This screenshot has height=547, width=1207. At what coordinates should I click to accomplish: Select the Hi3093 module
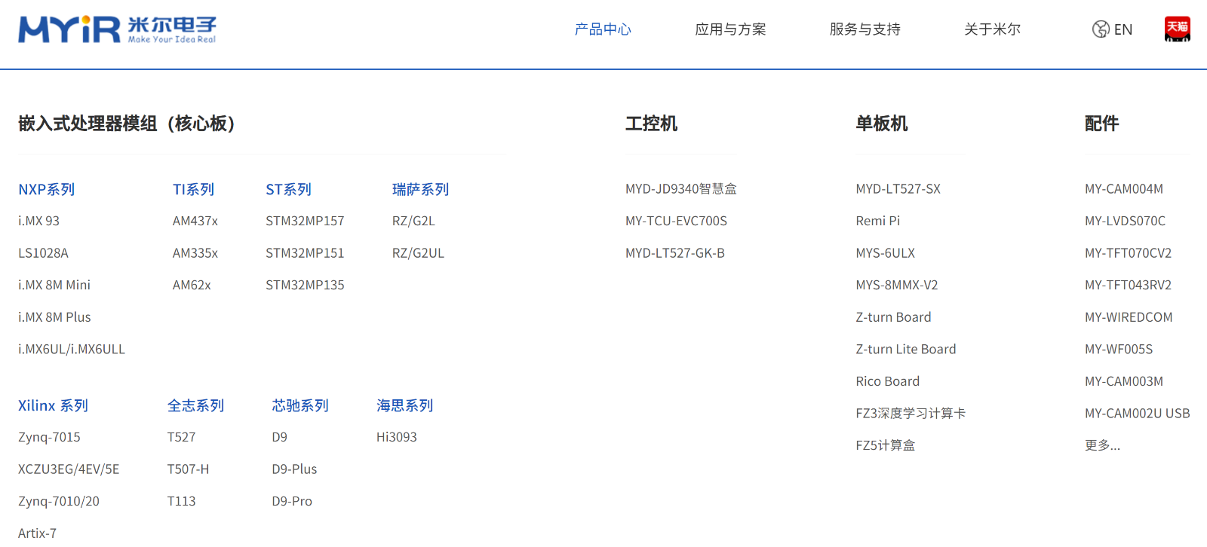pyautogui.click(x=396, y=437)
